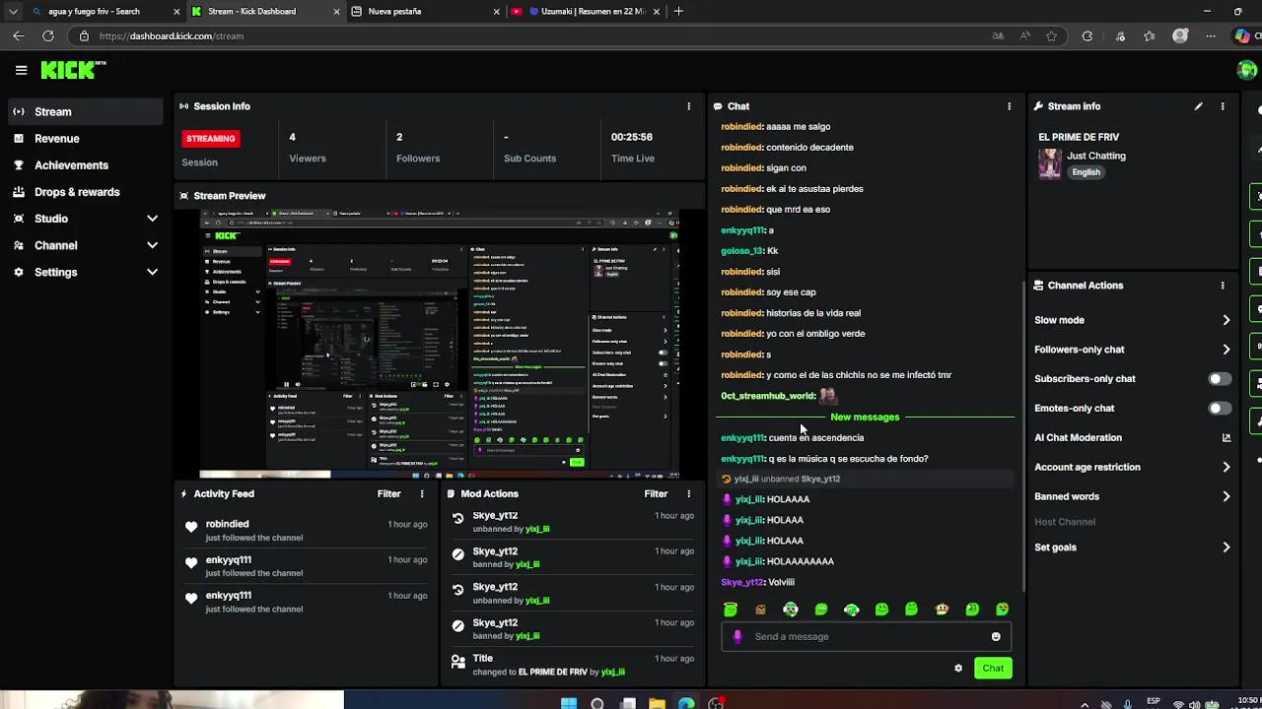Open chat settings gear icon
Image resolution: width=1262 pixels, height=709 pixels.
[958, 669]
